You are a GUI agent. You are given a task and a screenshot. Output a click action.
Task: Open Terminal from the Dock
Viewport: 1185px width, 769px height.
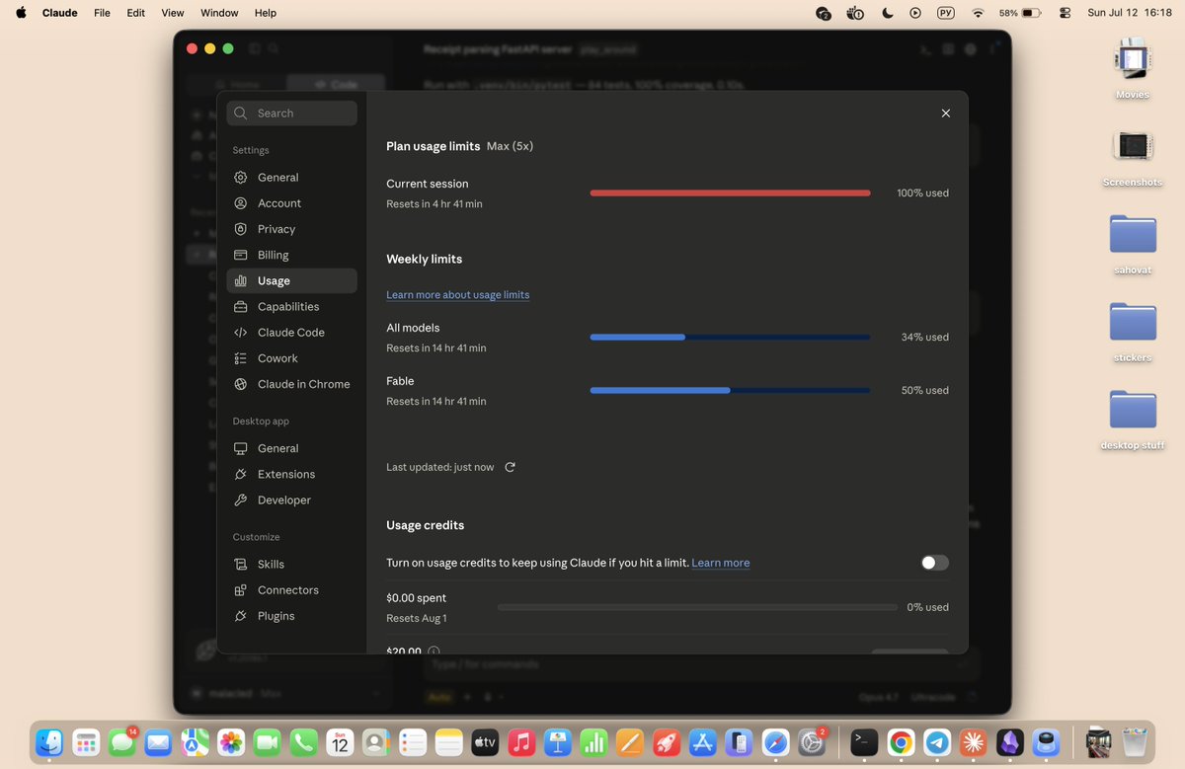(864, 742)
